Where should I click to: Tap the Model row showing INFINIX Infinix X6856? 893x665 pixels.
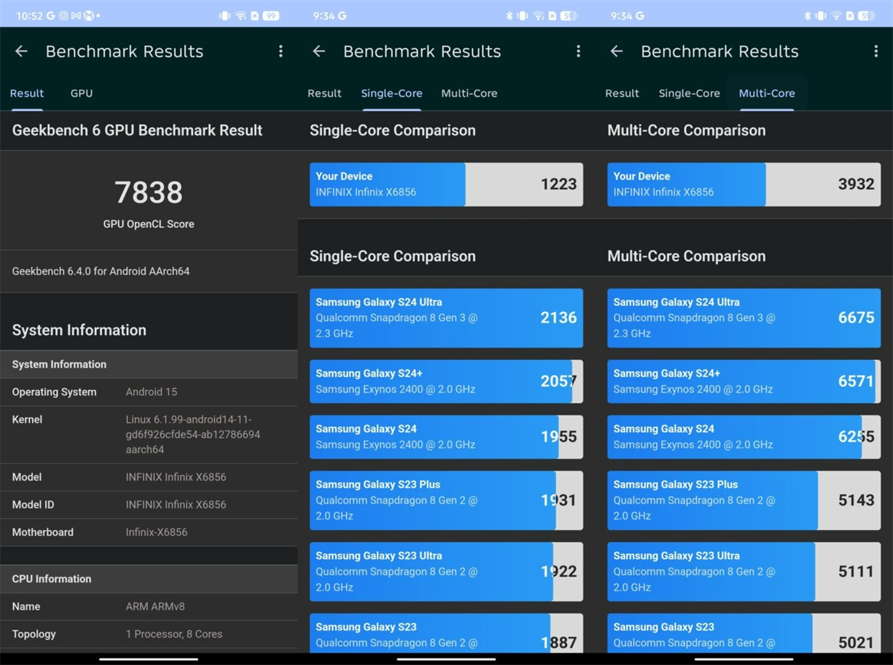pos(148,477)
